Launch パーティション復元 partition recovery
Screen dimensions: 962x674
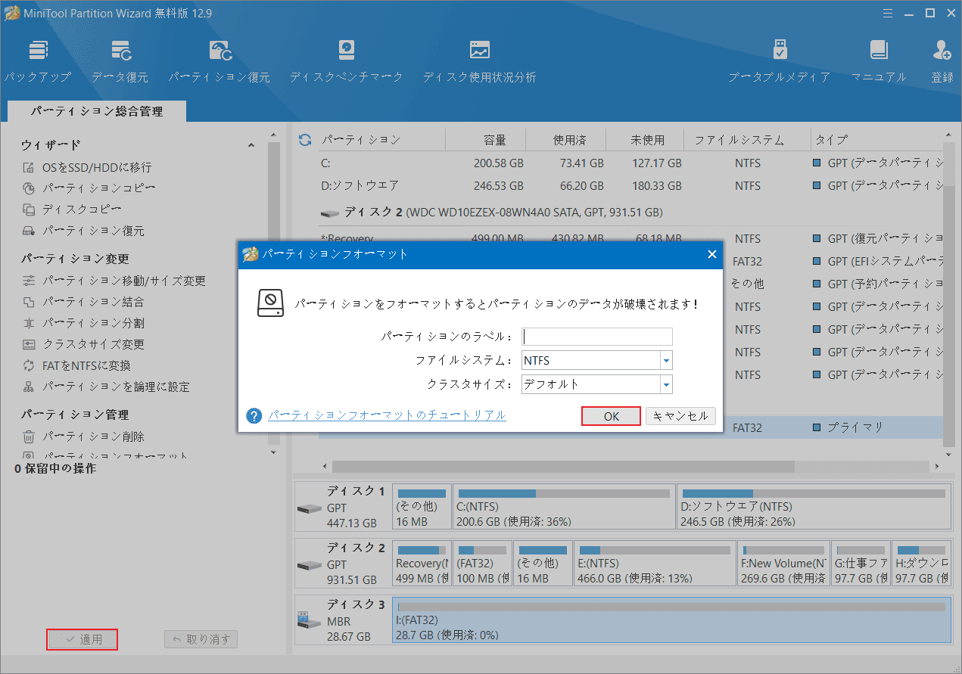pos(219,61)
